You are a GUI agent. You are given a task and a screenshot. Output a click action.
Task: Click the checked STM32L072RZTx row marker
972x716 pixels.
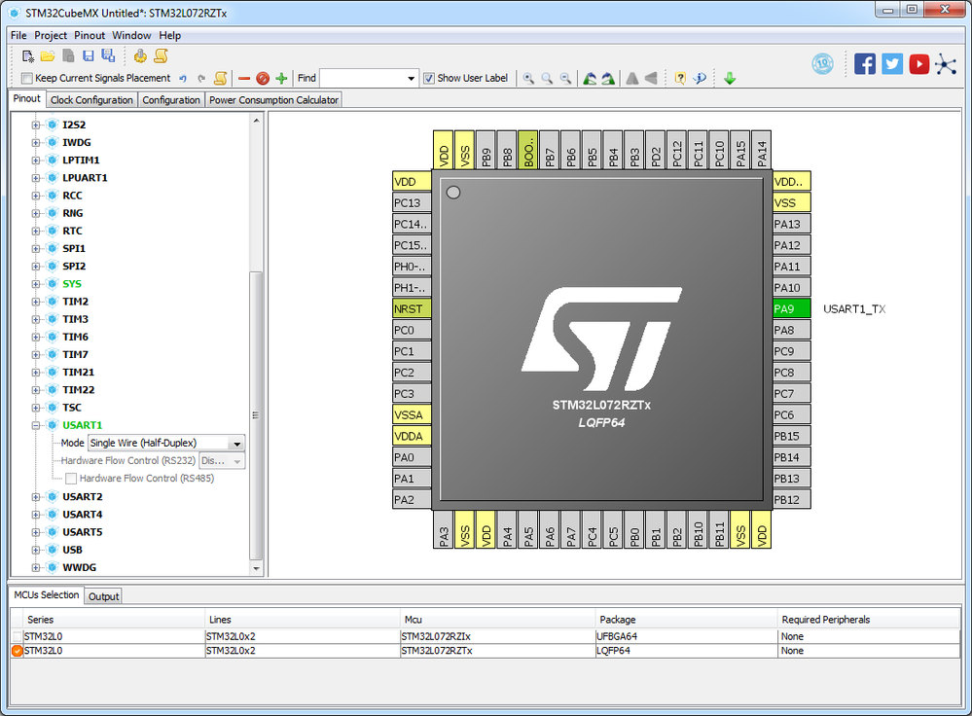point(17,651)
